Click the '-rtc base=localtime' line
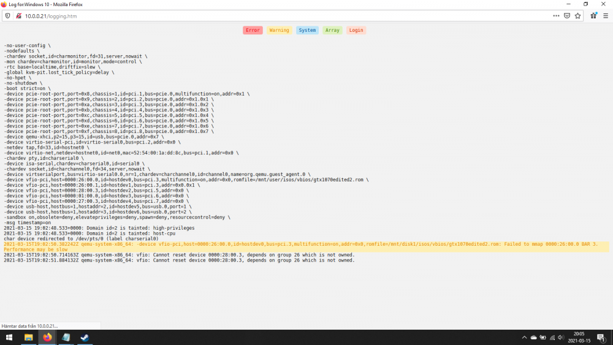The width and height of the screenshot is (613, 345). tap(52, 67)
